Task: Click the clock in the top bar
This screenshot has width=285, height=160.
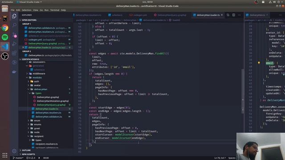Action: 147,2
